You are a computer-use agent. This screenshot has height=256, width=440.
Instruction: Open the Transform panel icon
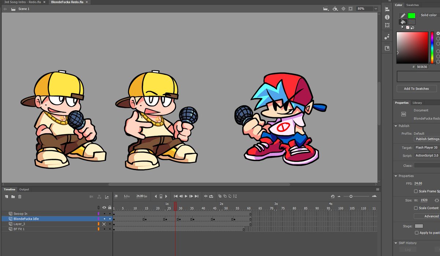click(x=387, y=25)
